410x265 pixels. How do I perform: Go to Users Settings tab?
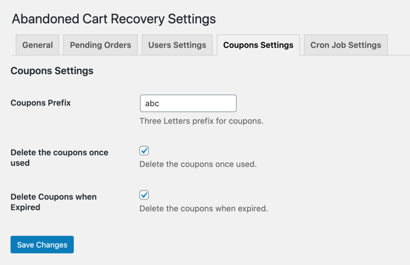(177, 45)
